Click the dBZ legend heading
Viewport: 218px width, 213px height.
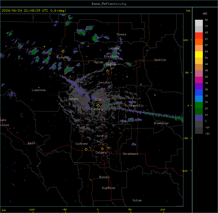(205, 13)
